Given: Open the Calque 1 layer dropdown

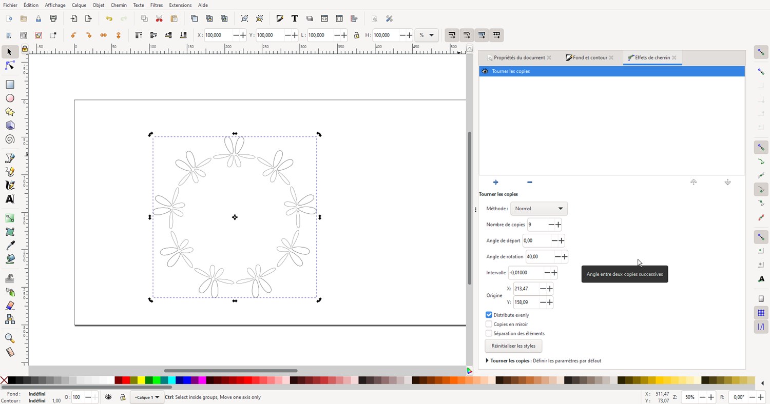Looking at the screenshot, I should (146, 397).
